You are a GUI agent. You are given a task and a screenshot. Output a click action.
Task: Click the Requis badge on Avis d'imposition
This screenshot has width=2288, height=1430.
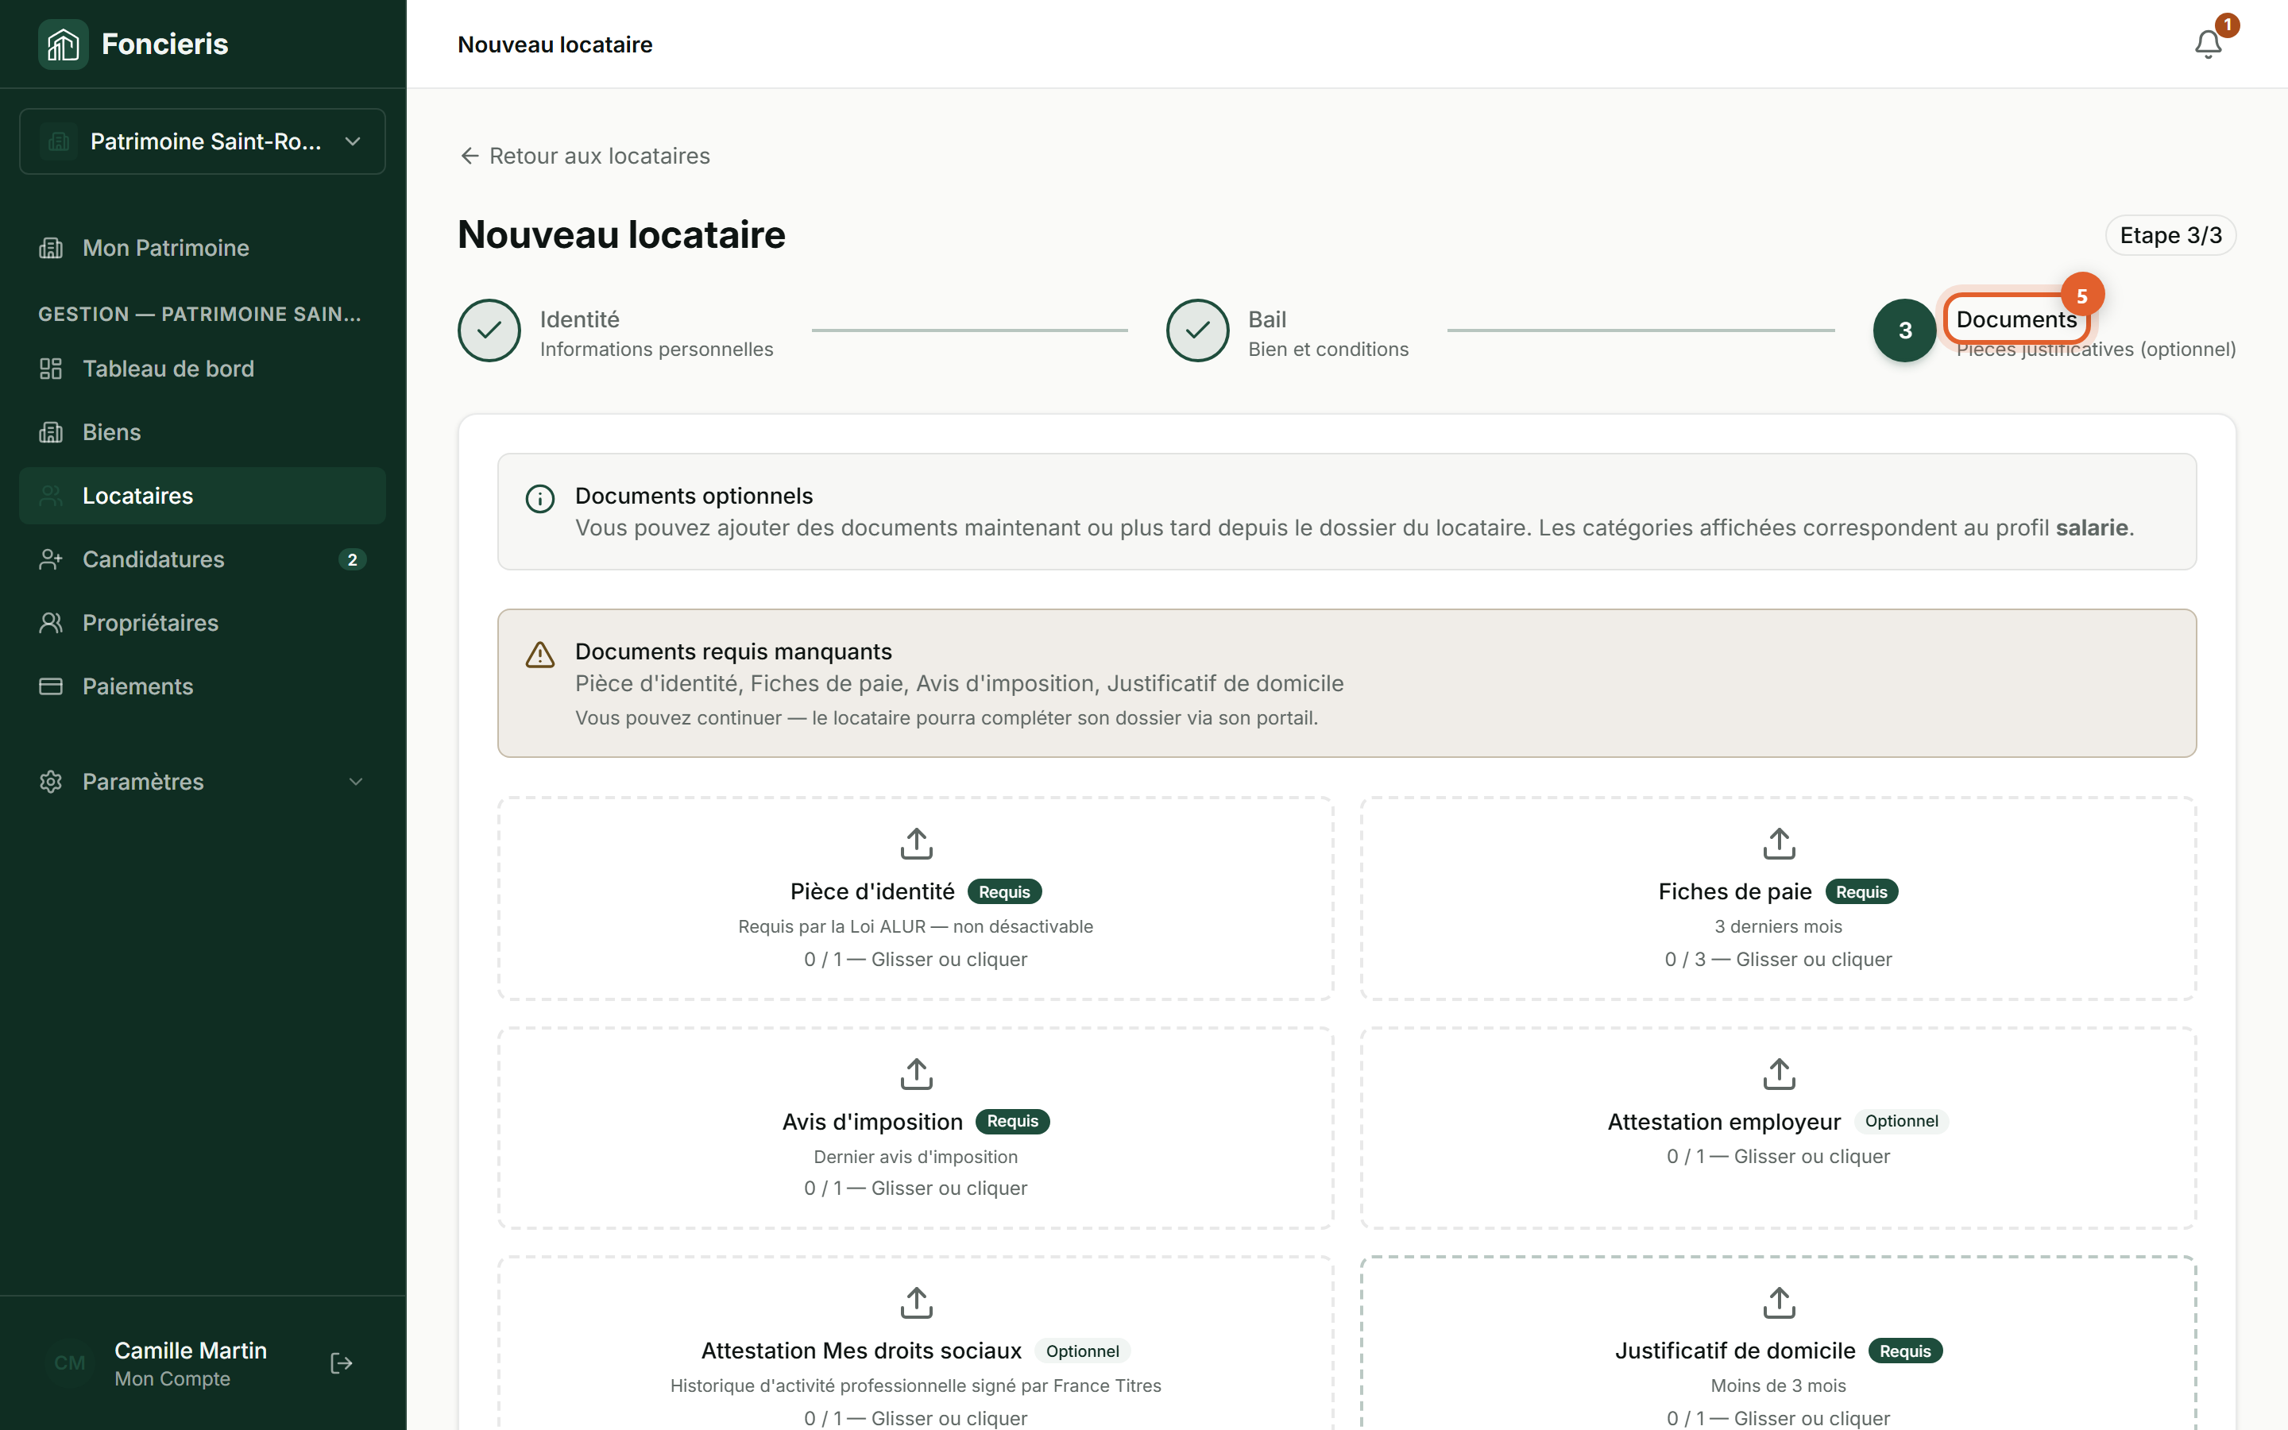[1013, 1121]
